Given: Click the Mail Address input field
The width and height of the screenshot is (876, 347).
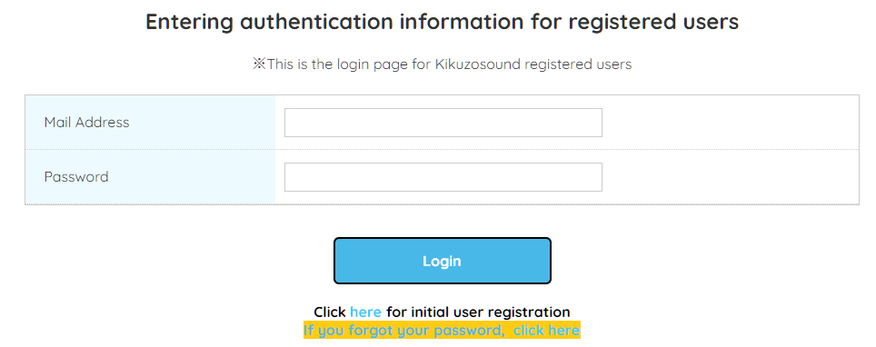Looking at the screenshot, I should 443,123.
